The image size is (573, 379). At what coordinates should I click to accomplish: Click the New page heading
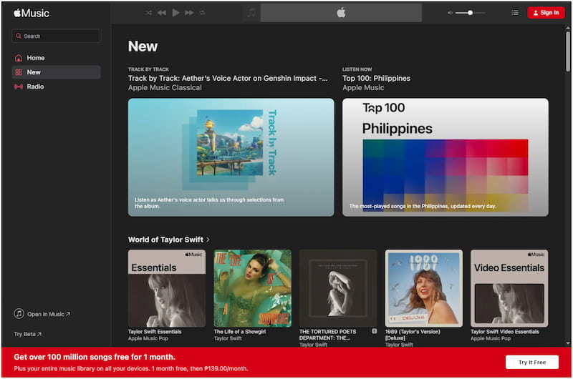pos(143,46)
